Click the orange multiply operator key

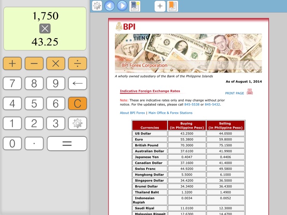coord(55,63)
